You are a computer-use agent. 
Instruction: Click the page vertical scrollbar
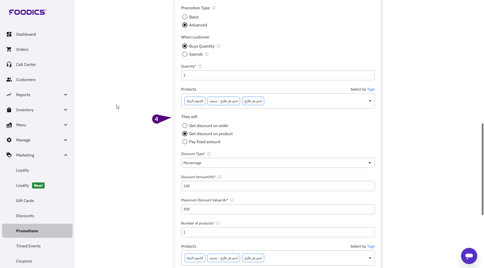point(482,169)
